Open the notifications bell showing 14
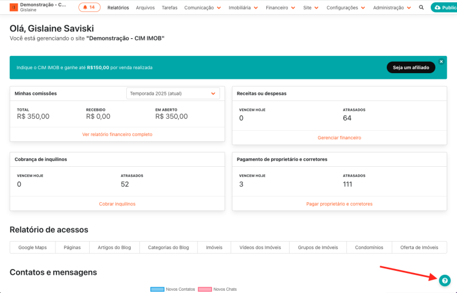The height and width of the screenshot is (293, 457). click(x=90, y=7)
